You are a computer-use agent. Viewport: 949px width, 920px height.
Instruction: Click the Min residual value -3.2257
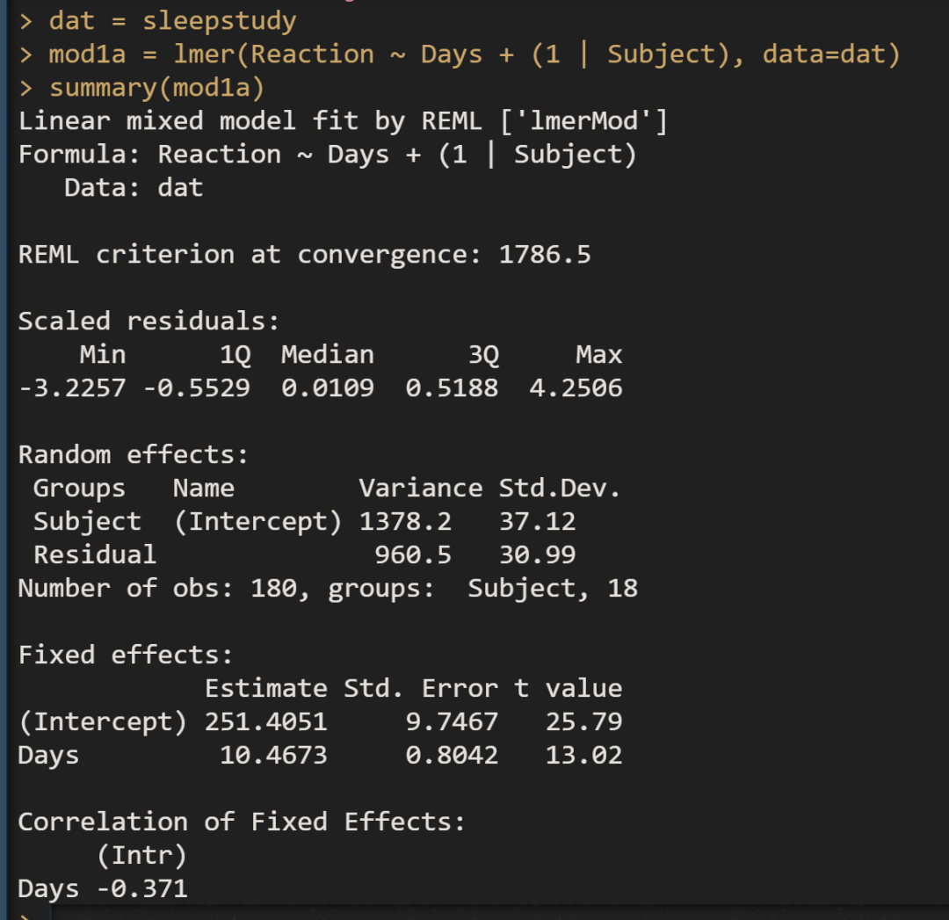point(72,388)
